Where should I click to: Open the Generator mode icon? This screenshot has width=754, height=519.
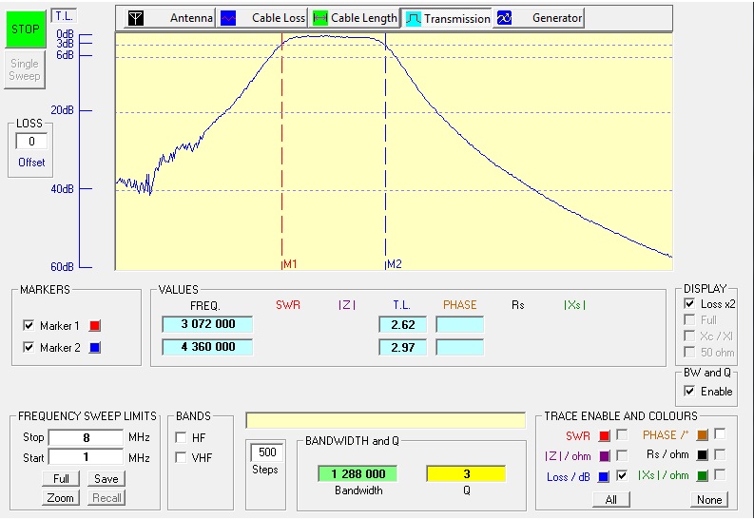505,18
